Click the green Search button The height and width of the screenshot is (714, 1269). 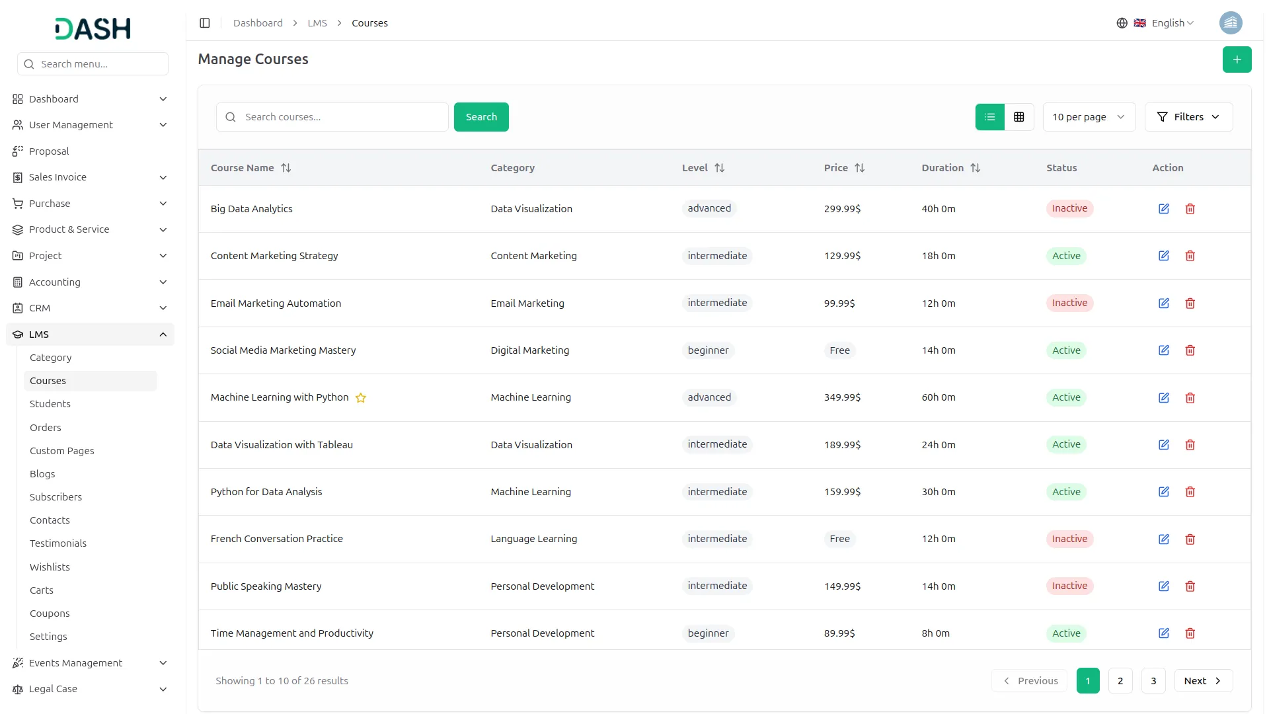click(x=481, y=117)
